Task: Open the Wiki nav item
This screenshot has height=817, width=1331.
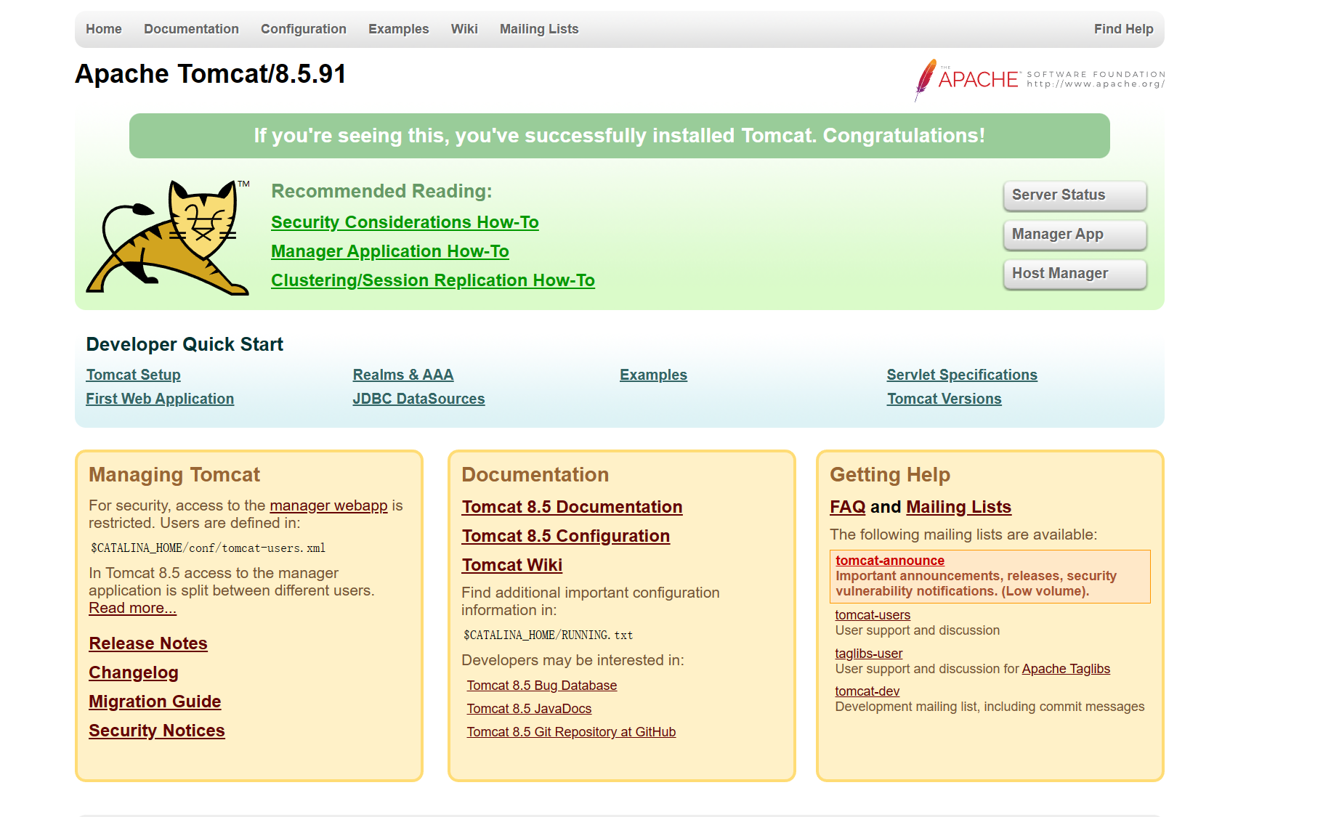Action: click(464, 29)
